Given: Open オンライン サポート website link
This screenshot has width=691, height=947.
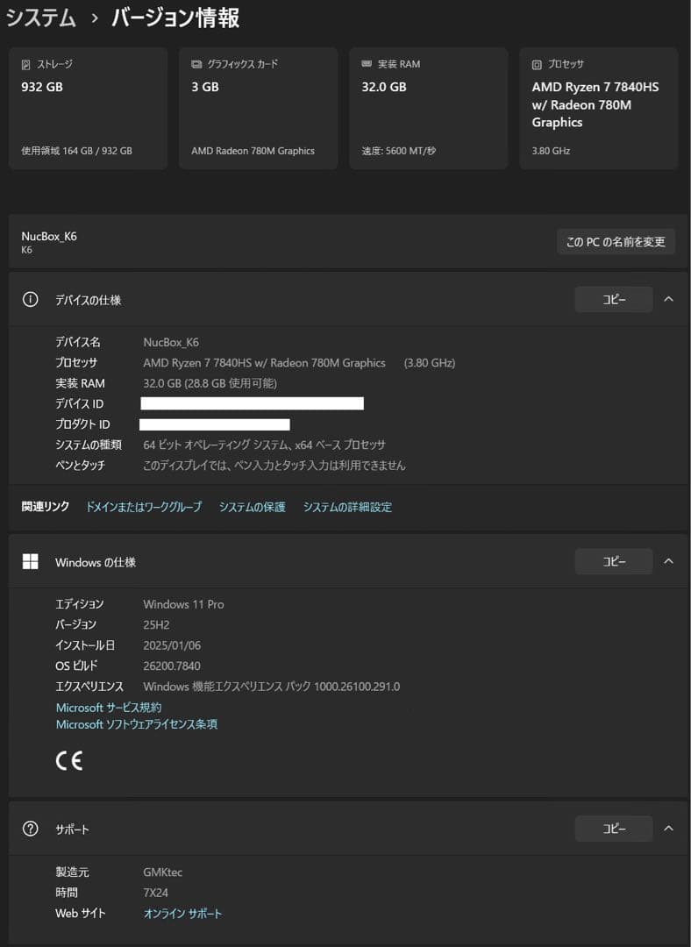Looking at the screenshot, I should (x=183, y=913).
